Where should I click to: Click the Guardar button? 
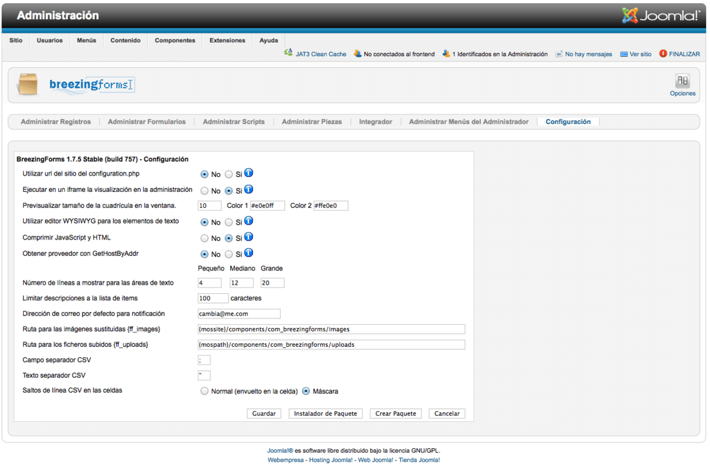[x=264, y=413]
